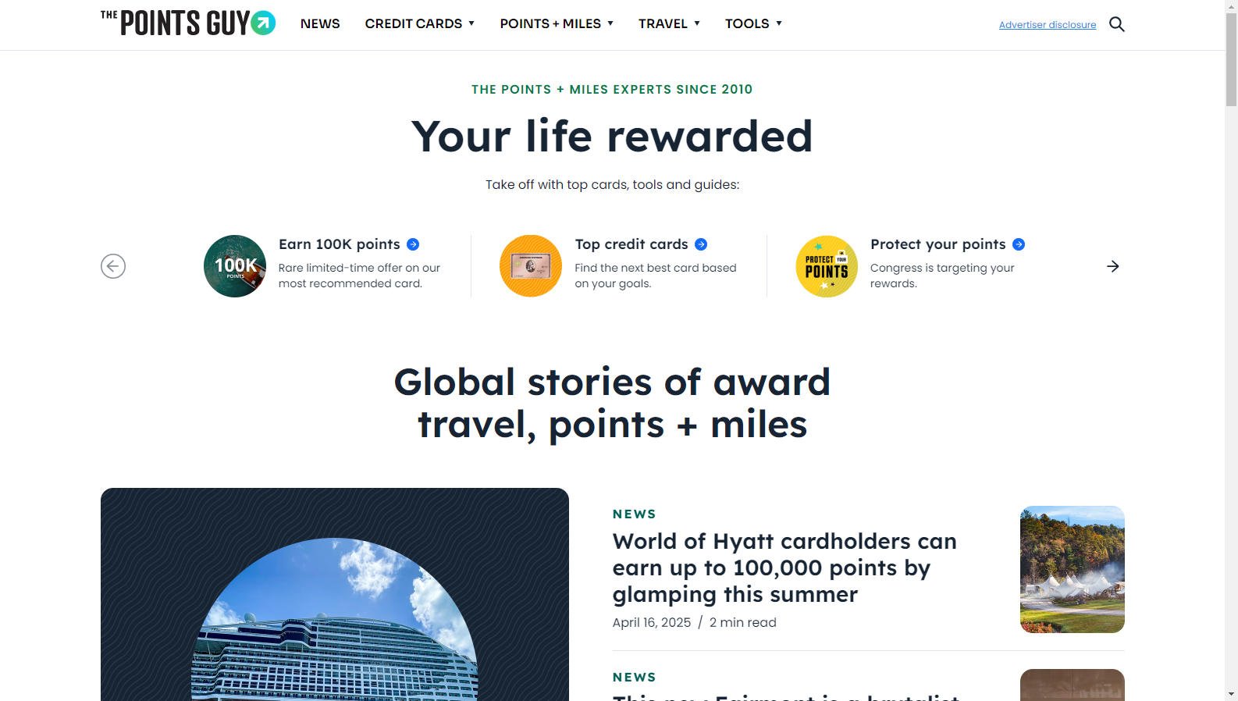Click the yellow Protect Your Points badge

click(827, 266)
